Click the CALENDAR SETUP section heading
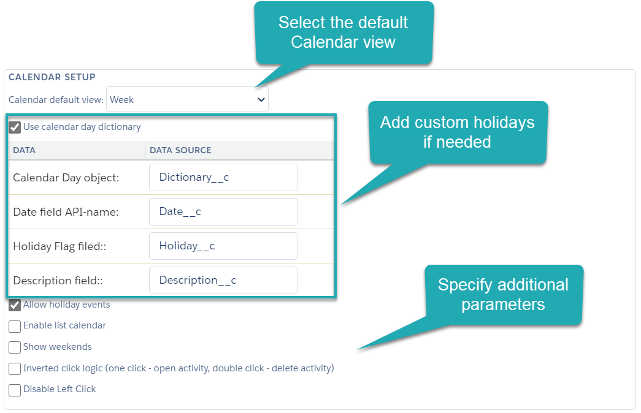The width and height of the screenshot is (641, 413). point(52,77)
